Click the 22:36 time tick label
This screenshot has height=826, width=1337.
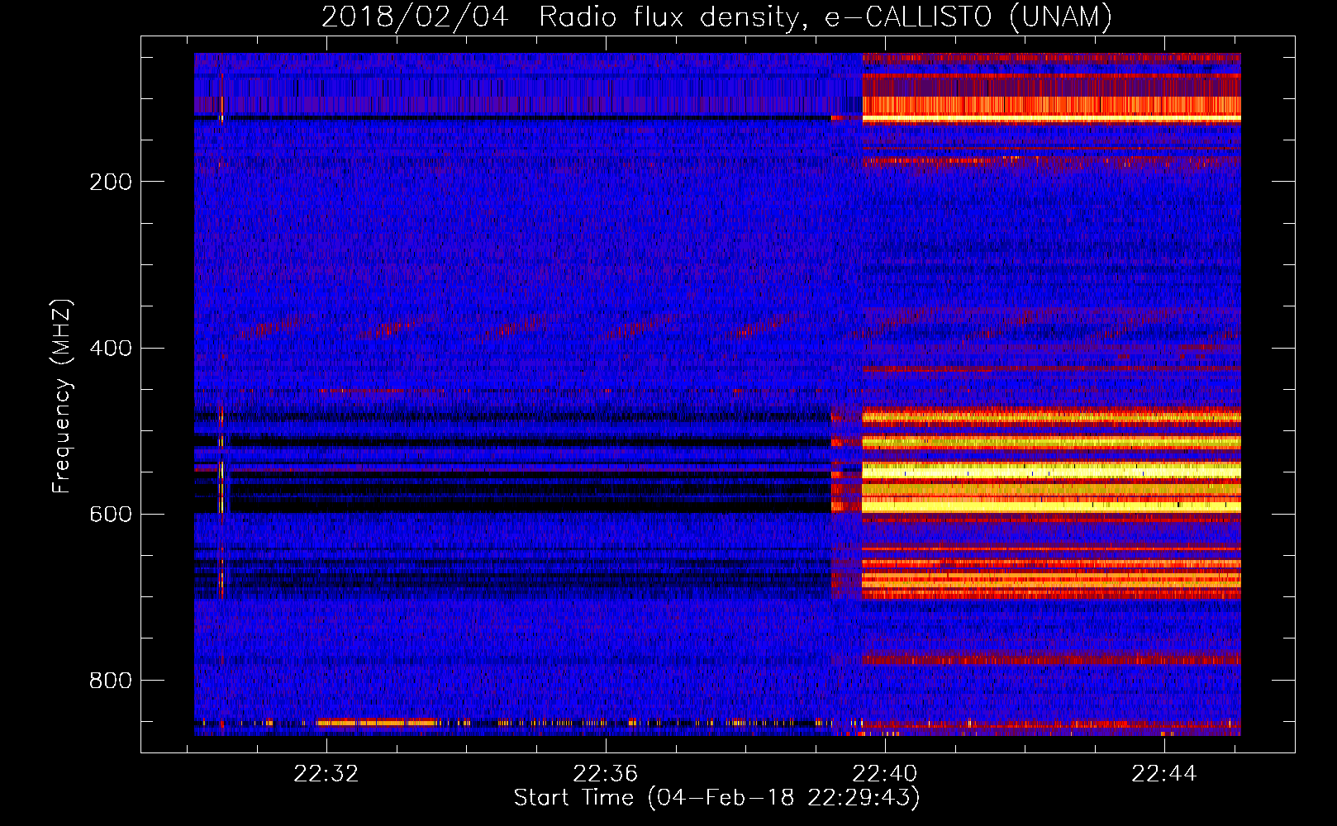pyautogui.click(x=606, y=774)
